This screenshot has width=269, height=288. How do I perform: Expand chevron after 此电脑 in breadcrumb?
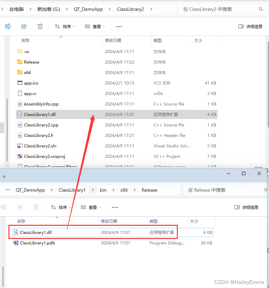pos(30,9)
